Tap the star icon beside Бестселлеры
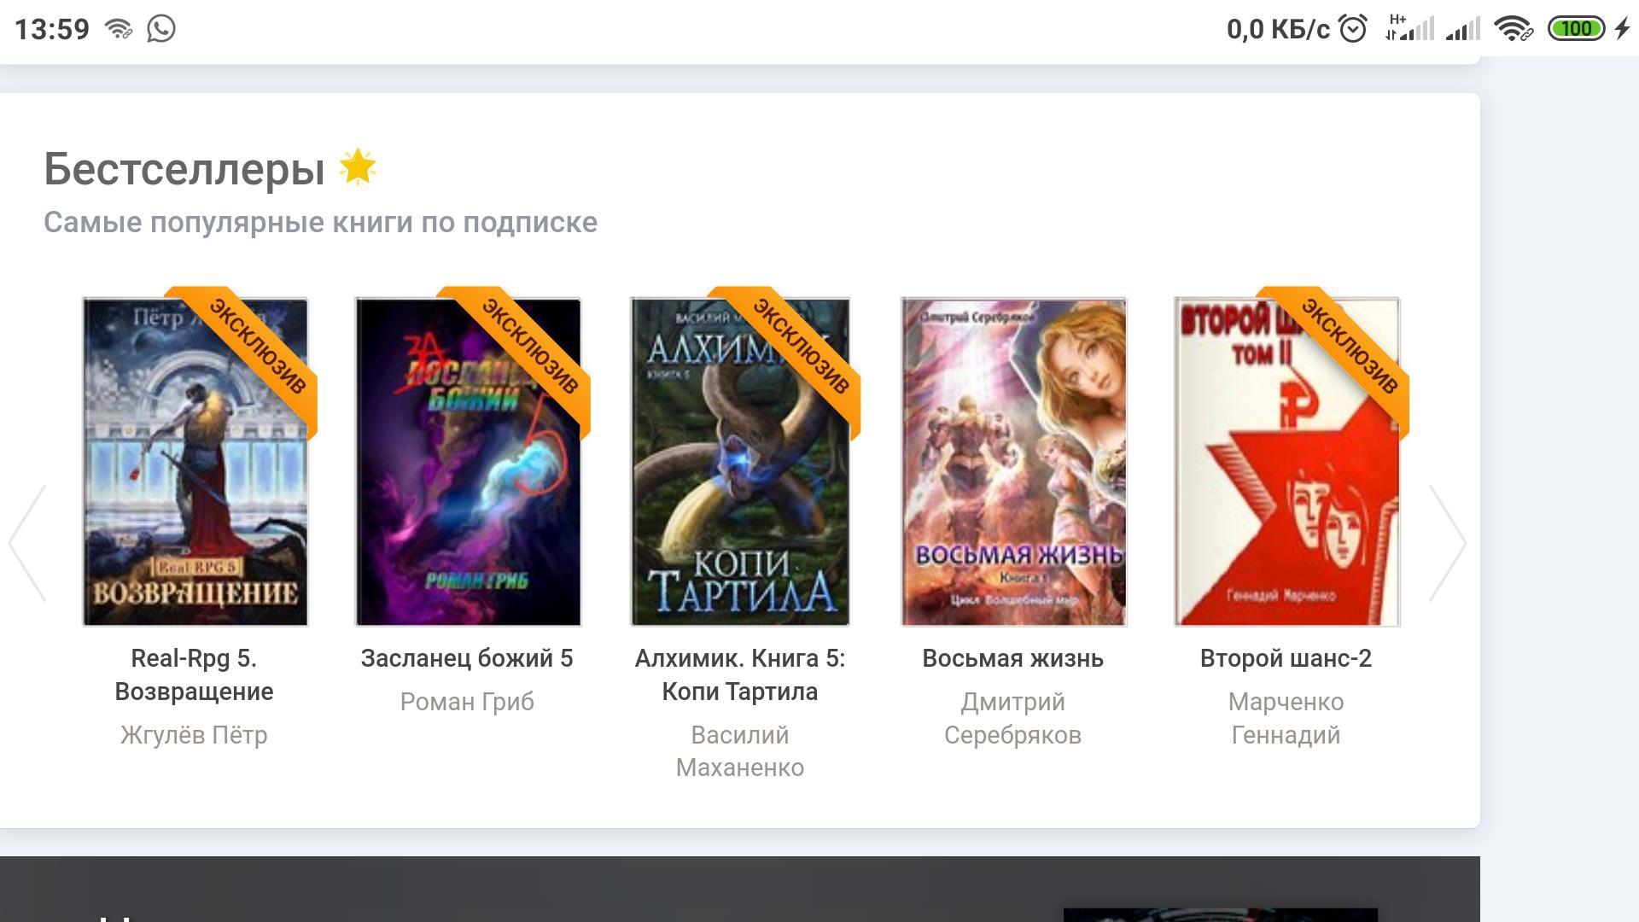 [358, 166]
